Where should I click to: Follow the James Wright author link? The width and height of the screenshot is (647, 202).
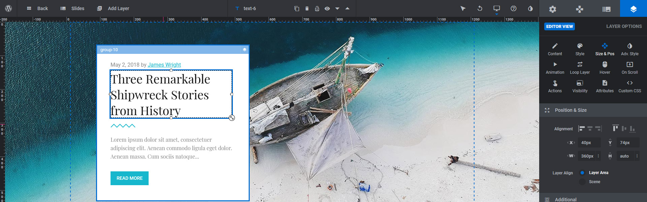[164, 65]
